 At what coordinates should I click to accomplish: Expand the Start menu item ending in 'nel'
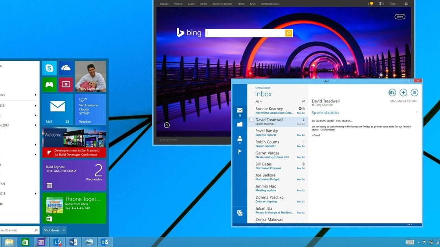point(36,95)
